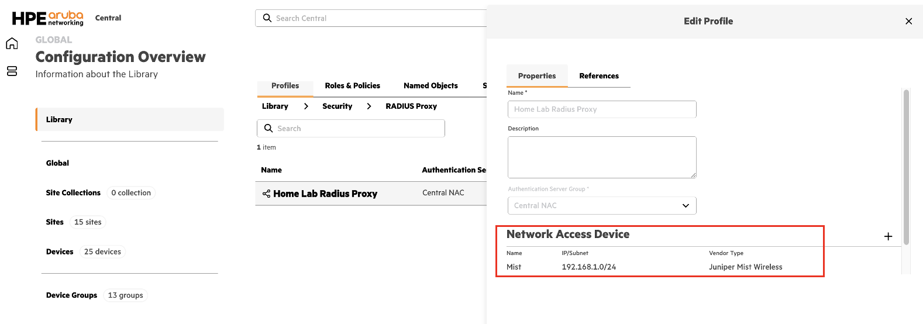Click the Name field Home Lab Radius Proxy
The width and height of the screenshot is (923, 324).
(602, 109)
